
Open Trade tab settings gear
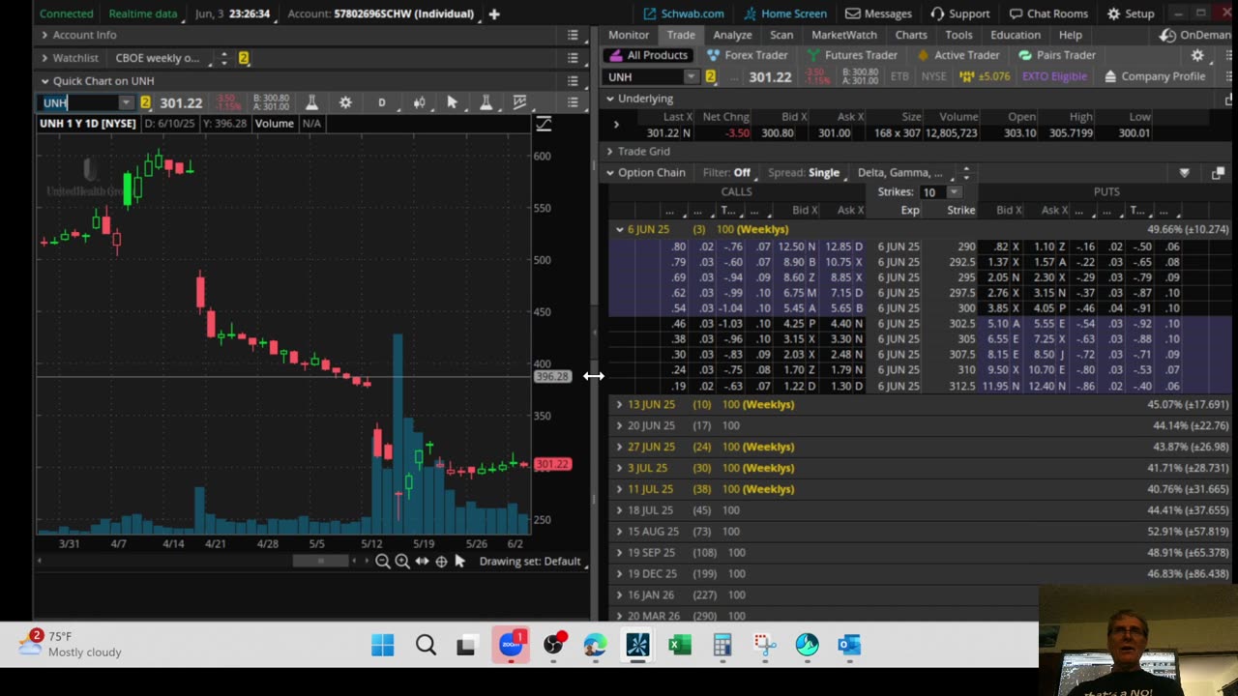(1197, 55)
